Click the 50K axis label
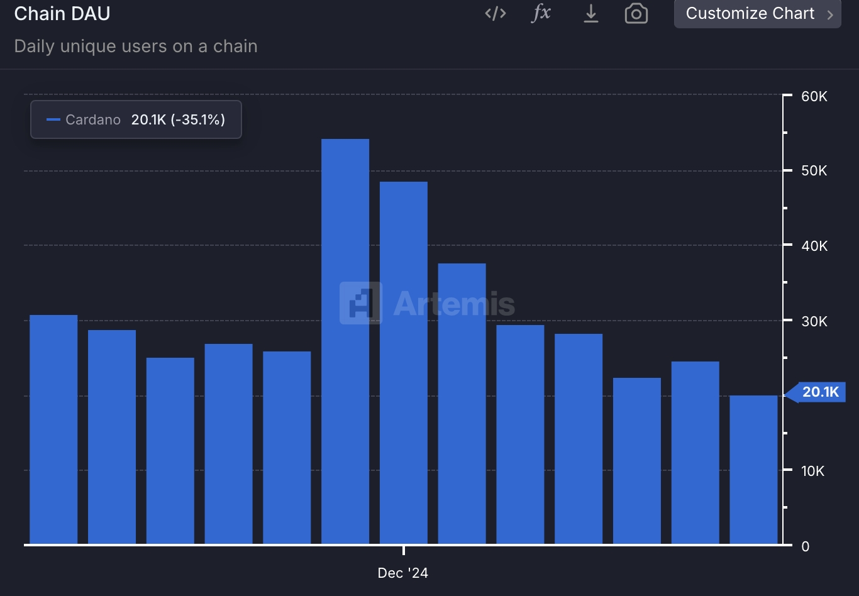 [814, 171]
